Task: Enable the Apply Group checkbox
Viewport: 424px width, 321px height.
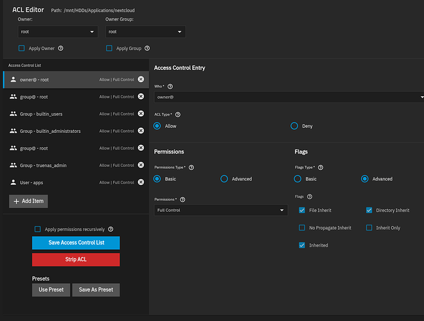Action: click(x=109, y=48)
